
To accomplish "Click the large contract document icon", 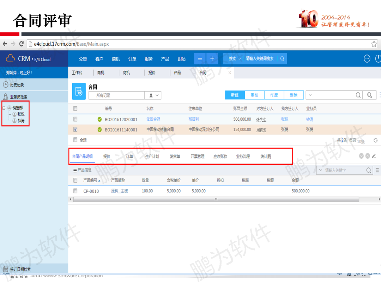I will (x=79, y=91).
